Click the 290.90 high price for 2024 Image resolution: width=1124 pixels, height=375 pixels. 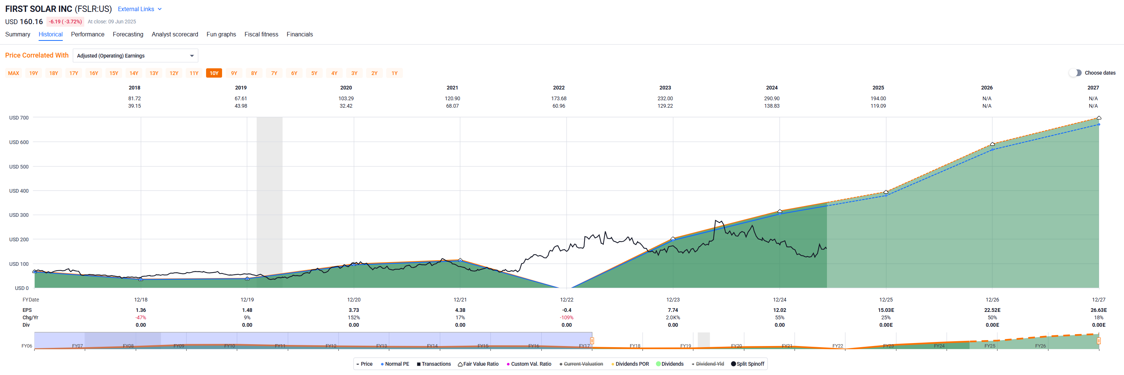pyautogui.click(x=772, y=98)
